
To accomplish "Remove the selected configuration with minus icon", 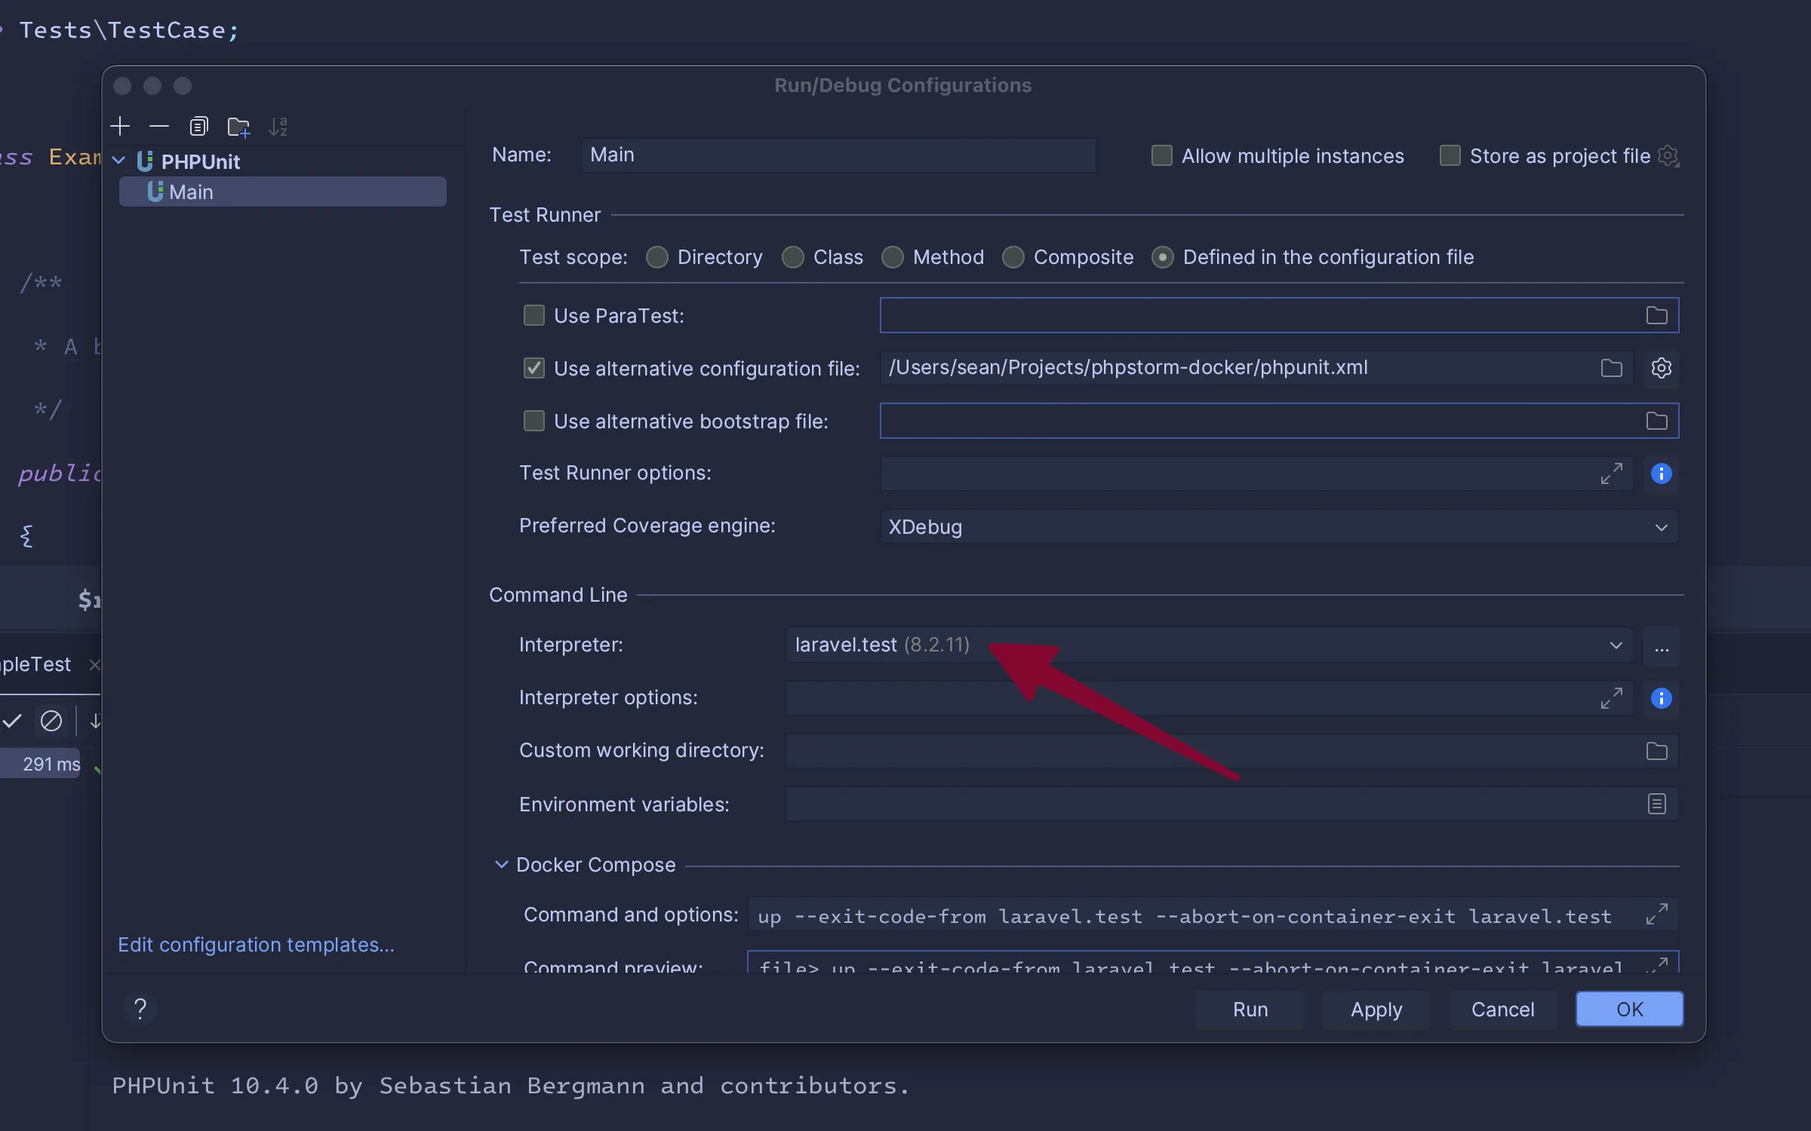I will (x=159, y=126).
